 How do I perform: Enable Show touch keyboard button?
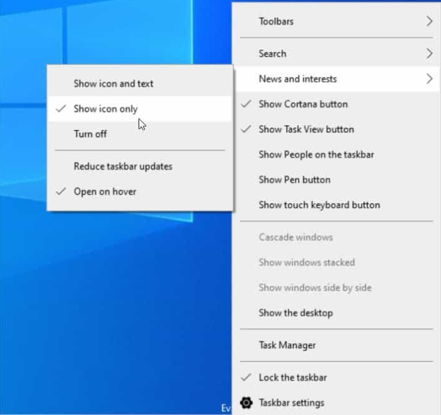[x=319, y=205]
